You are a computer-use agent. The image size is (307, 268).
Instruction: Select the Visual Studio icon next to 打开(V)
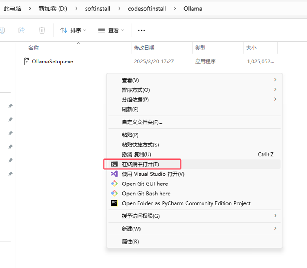pos(114,174)
